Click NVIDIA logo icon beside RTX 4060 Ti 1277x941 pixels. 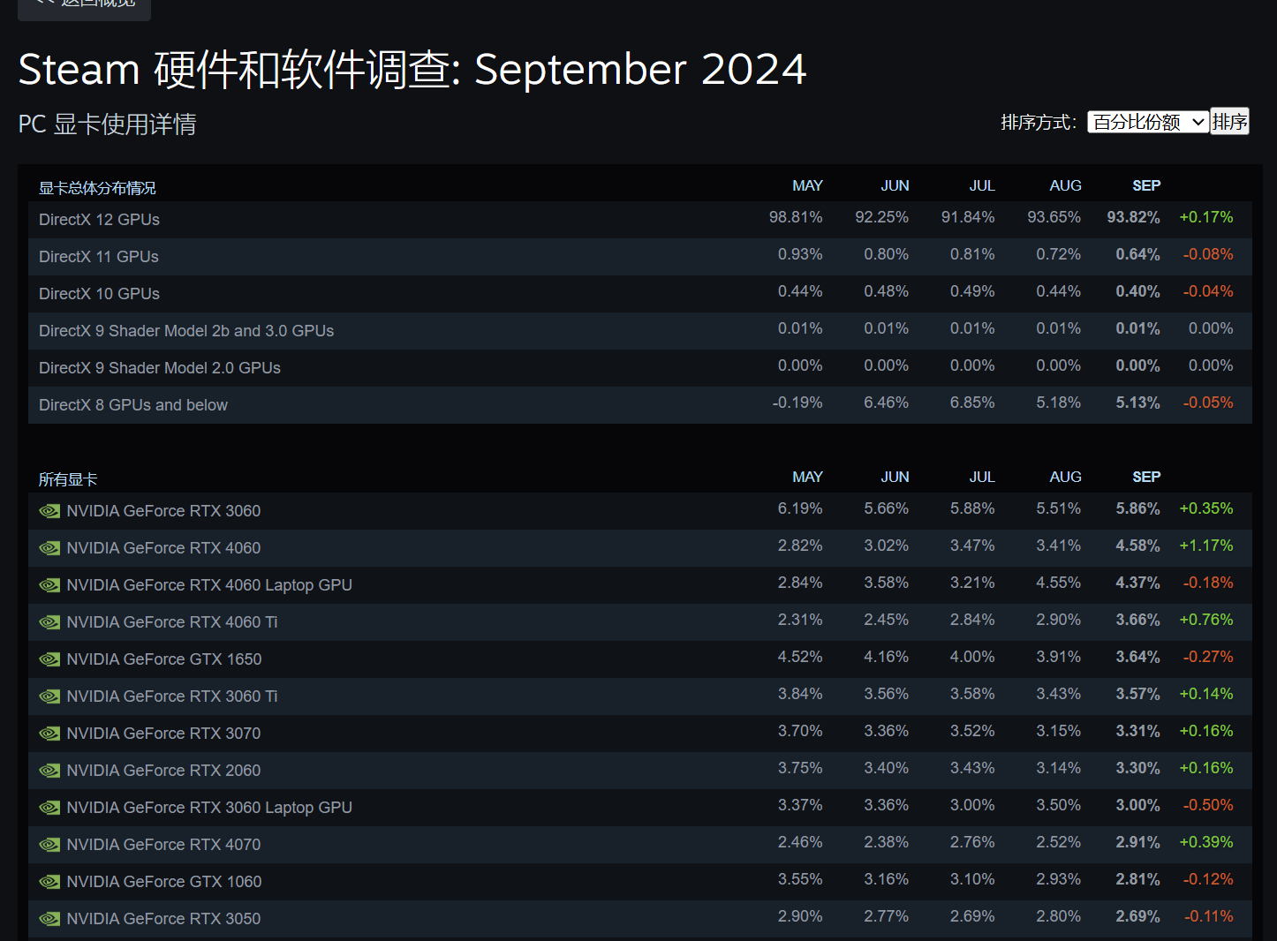click(x=49, y=622)
